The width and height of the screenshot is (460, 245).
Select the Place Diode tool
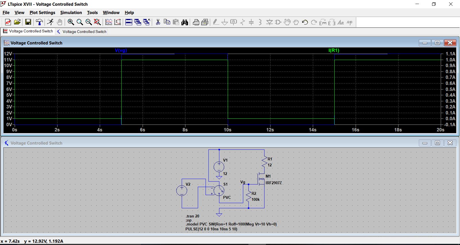click(x=269, y=22)
